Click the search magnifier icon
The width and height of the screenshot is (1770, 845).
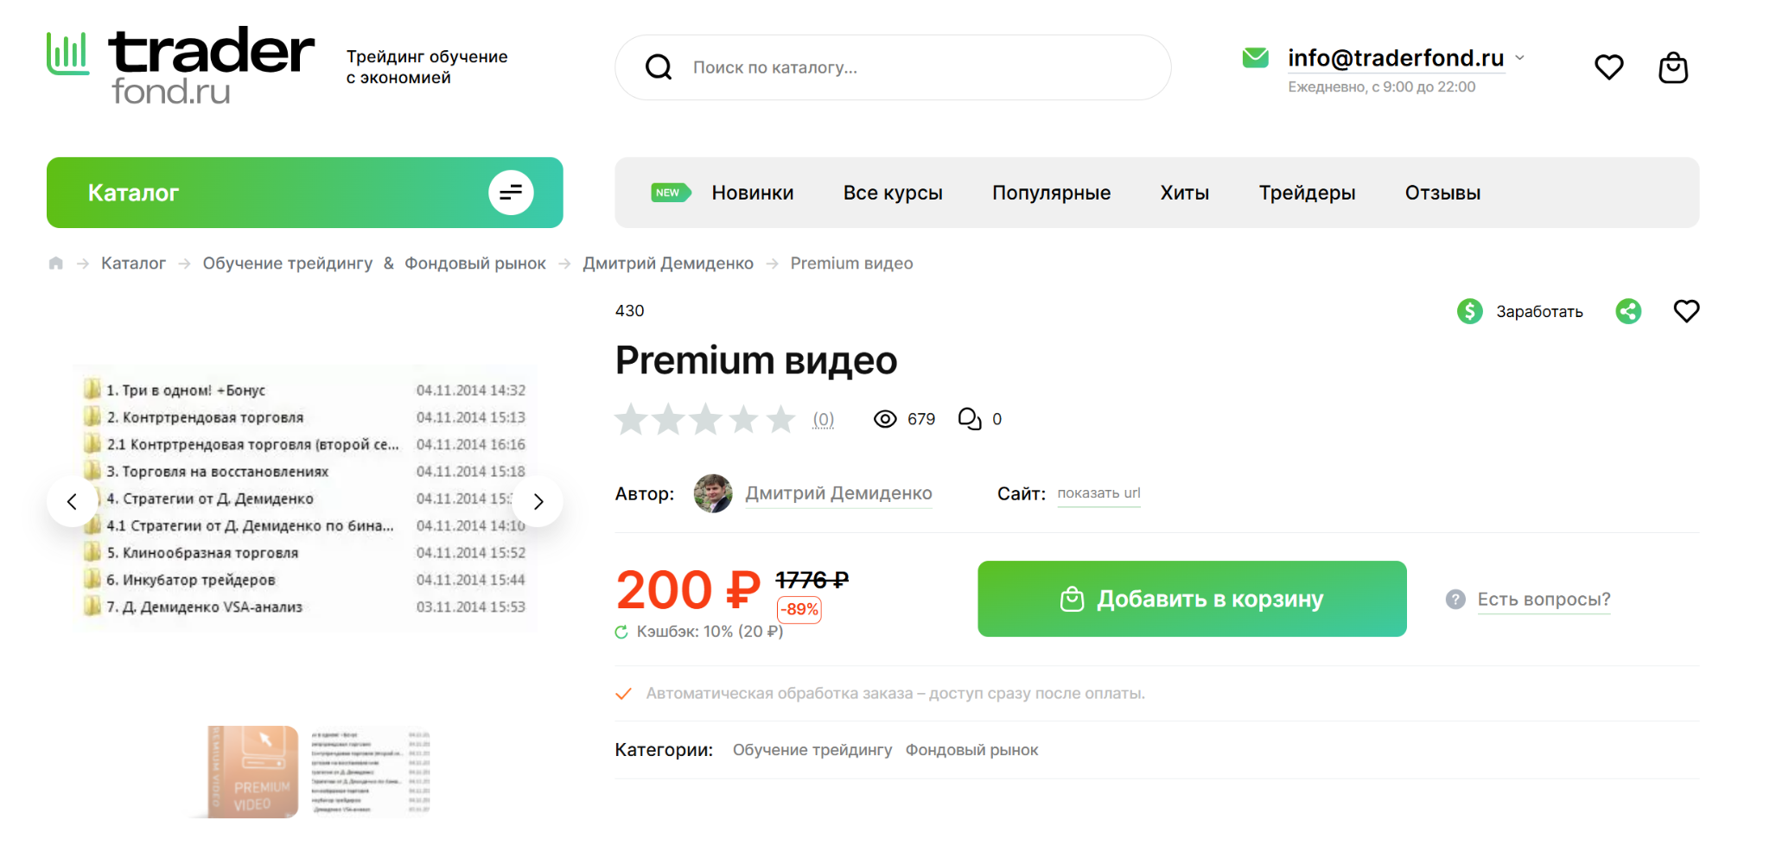coord(659,67)
